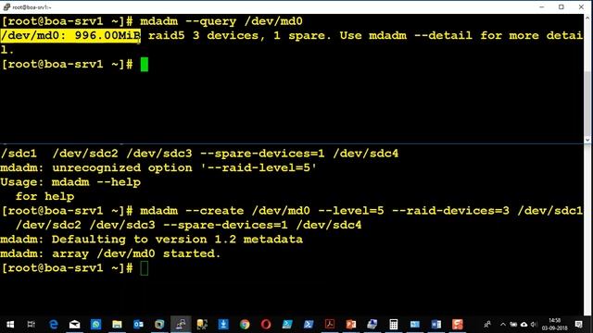The height and width of the screenshot is (333, 593).
Task: Open the first PowerShell taskbar icon
Action: coord(287,325)
